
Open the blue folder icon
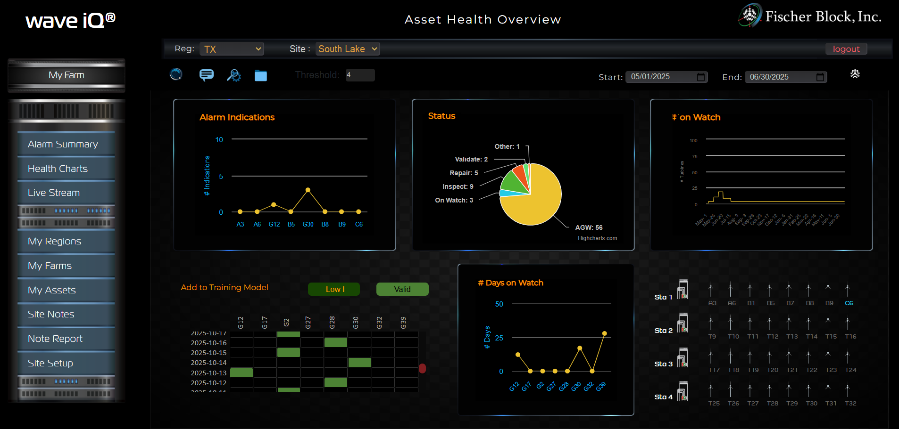coord(261,75)
